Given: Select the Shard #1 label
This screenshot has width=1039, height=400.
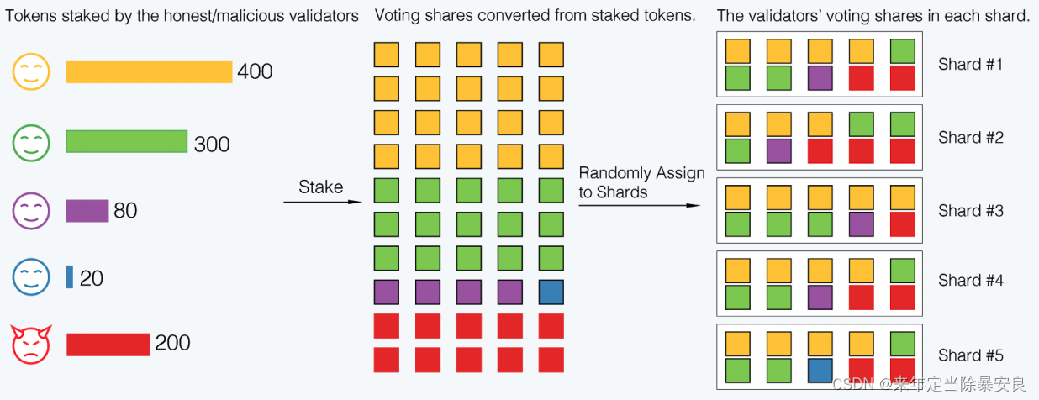Looking at the screenshot, I should pos(971,64).
